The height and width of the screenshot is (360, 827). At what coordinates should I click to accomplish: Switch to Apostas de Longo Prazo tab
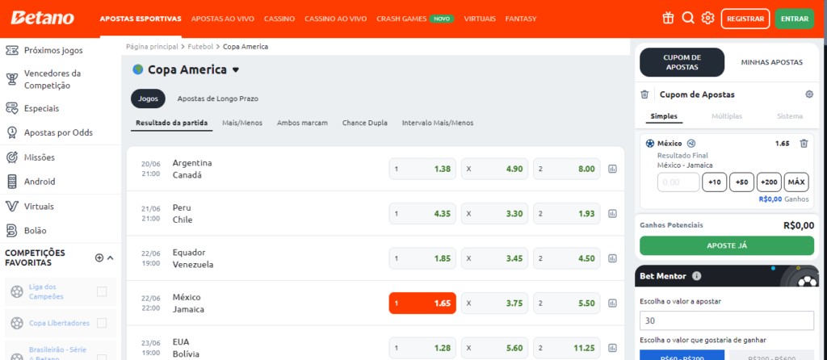pos(218,98)
